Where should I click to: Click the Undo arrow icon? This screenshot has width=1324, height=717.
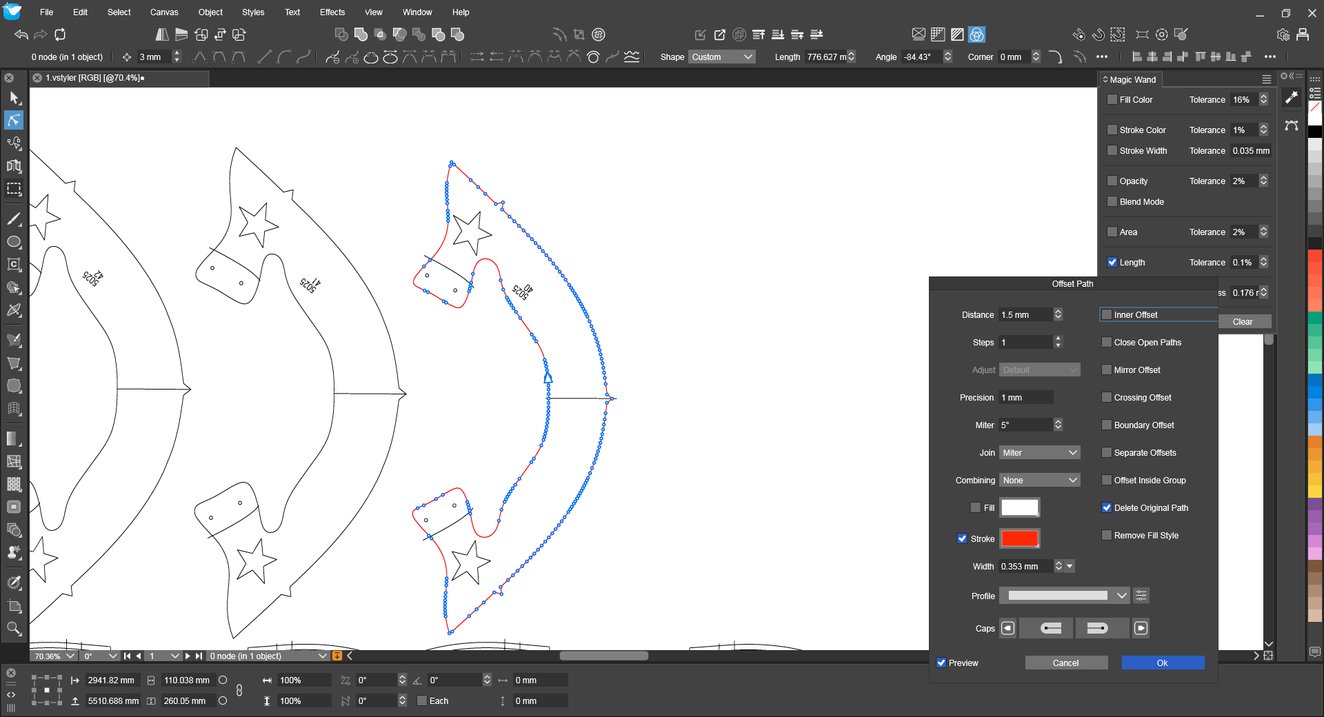(21, 34)
